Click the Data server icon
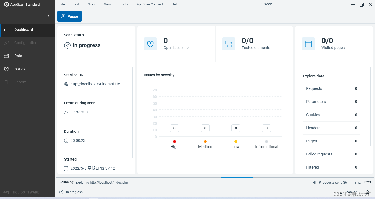Image resolution: width=375 pixels, height=199 pixels. 6,56
